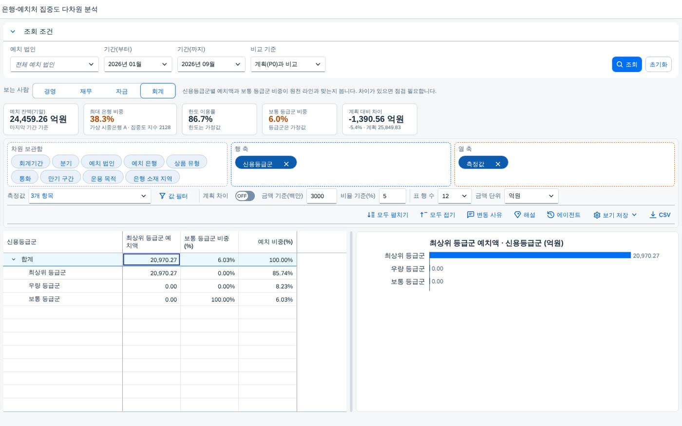
Task: Open the 금액 단위 억원 dropdown
Action: [x=531, y=196]
